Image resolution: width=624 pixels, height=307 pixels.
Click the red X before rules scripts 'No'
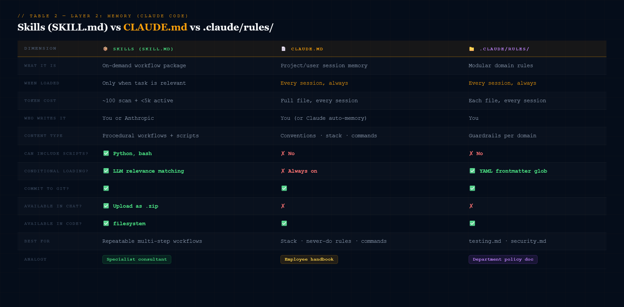pos(471,153)
